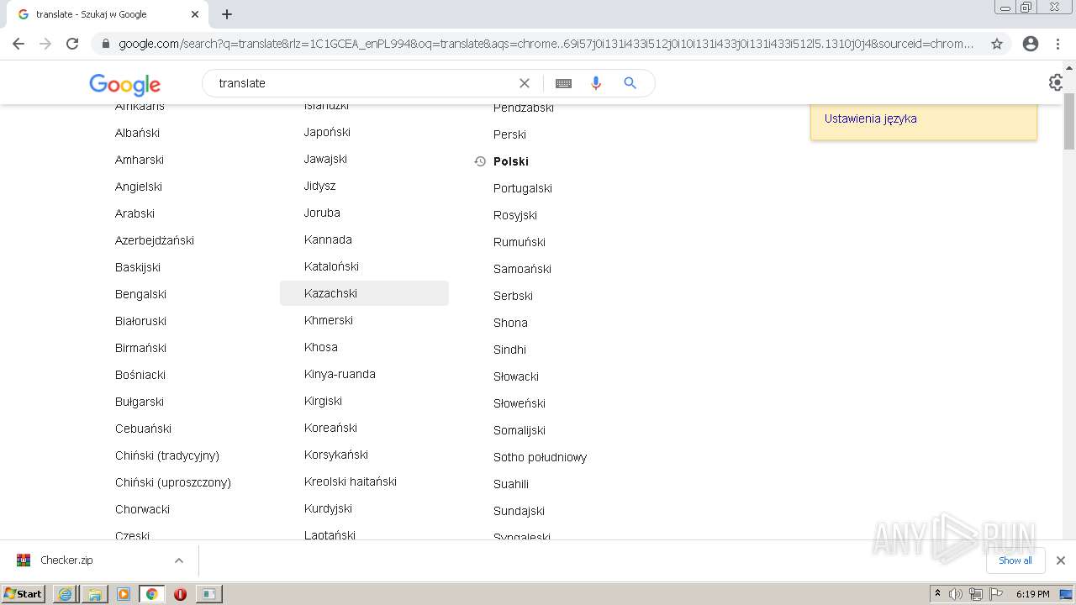Launch Internet Explorer from taskbar
This screenshot has width=1076, height=605.
pos(66,594)
